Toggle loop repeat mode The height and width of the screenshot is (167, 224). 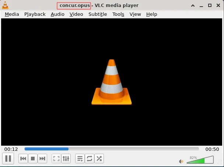point(90,159)
